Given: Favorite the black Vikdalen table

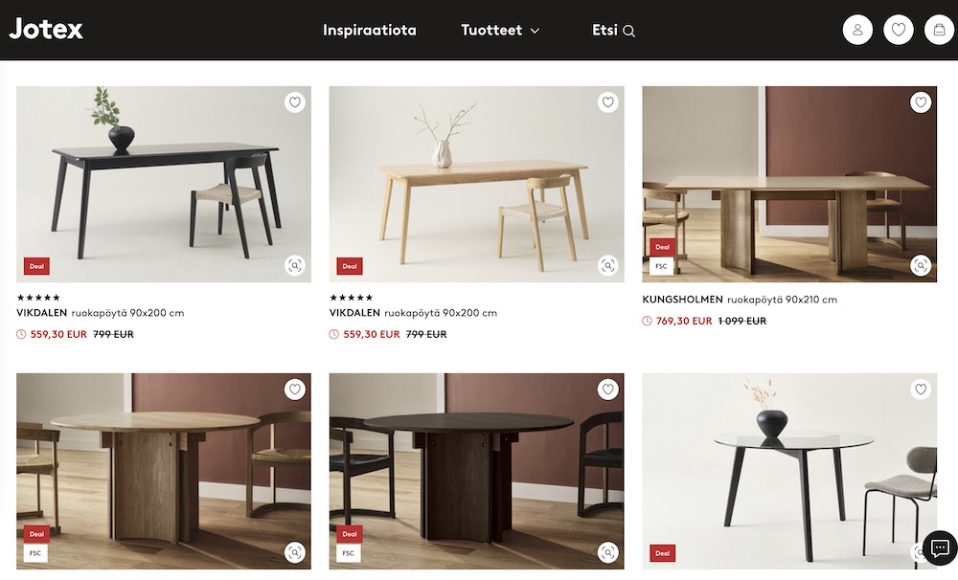Looking at the screenshot, I should [294, 102].
